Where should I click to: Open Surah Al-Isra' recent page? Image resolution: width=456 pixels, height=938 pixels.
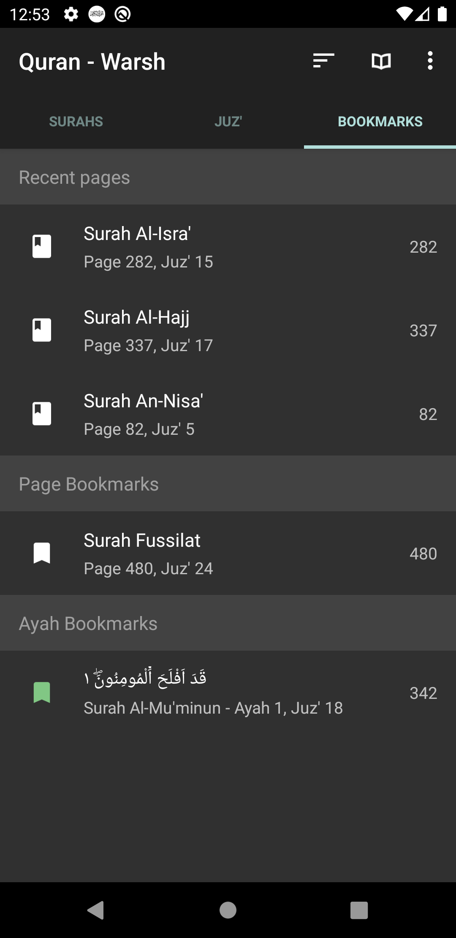click(x=228, y=247)
